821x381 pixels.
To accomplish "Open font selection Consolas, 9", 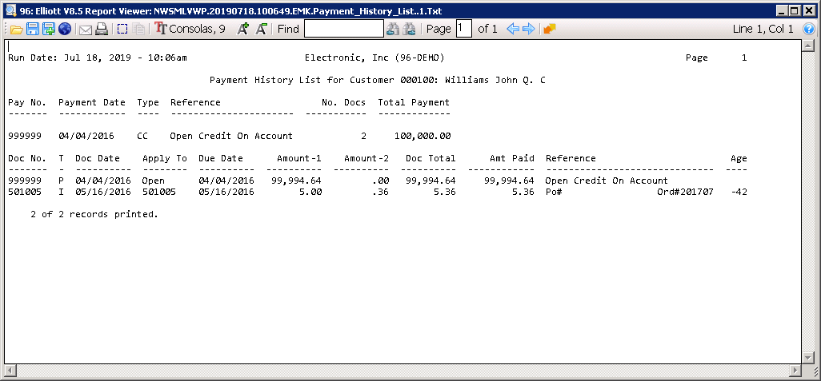I will click(190, 30).
